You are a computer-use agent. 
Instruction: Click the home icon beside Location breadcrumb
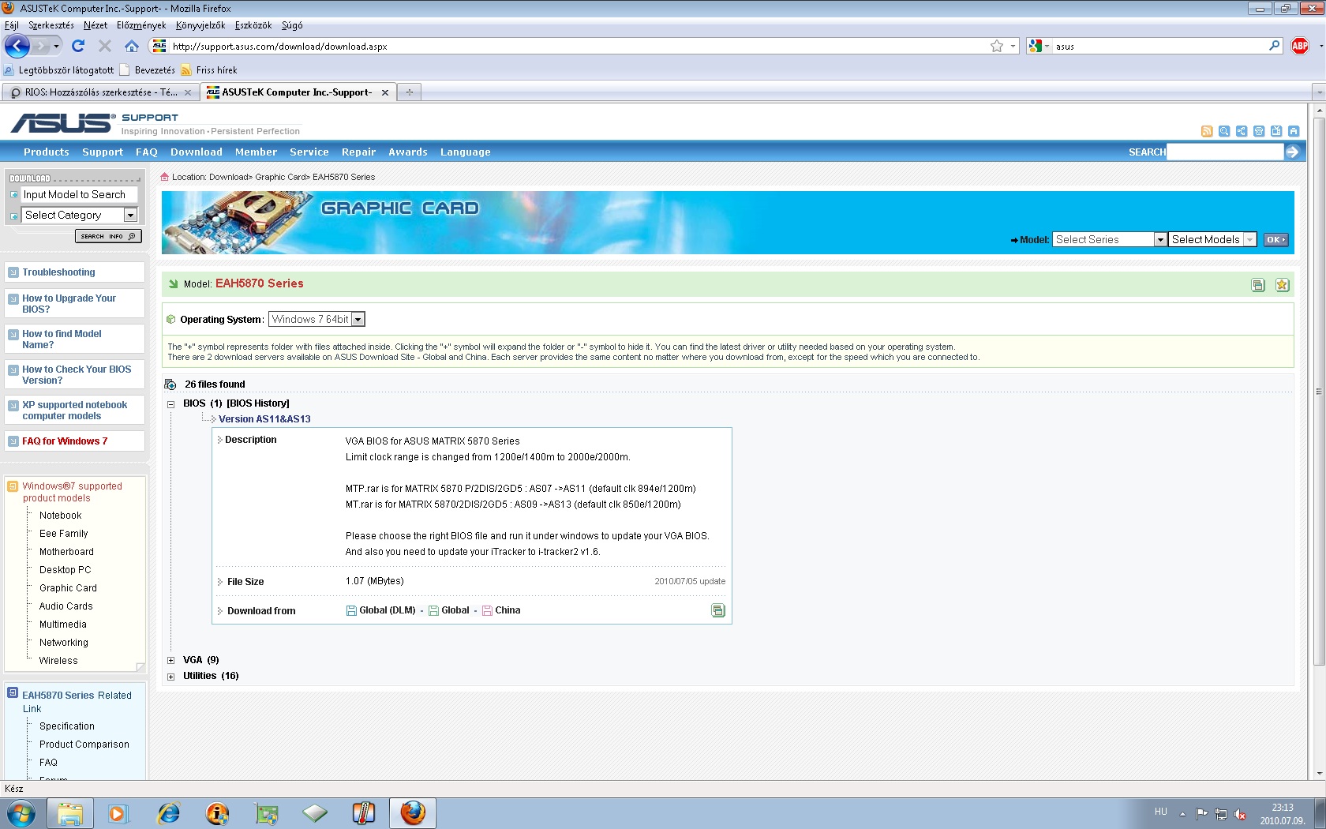point(165,177)
